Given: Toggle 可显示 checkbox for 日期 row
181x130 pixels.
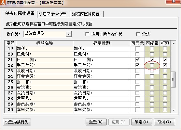Looking at the screenshot, I should coord(137,60).
